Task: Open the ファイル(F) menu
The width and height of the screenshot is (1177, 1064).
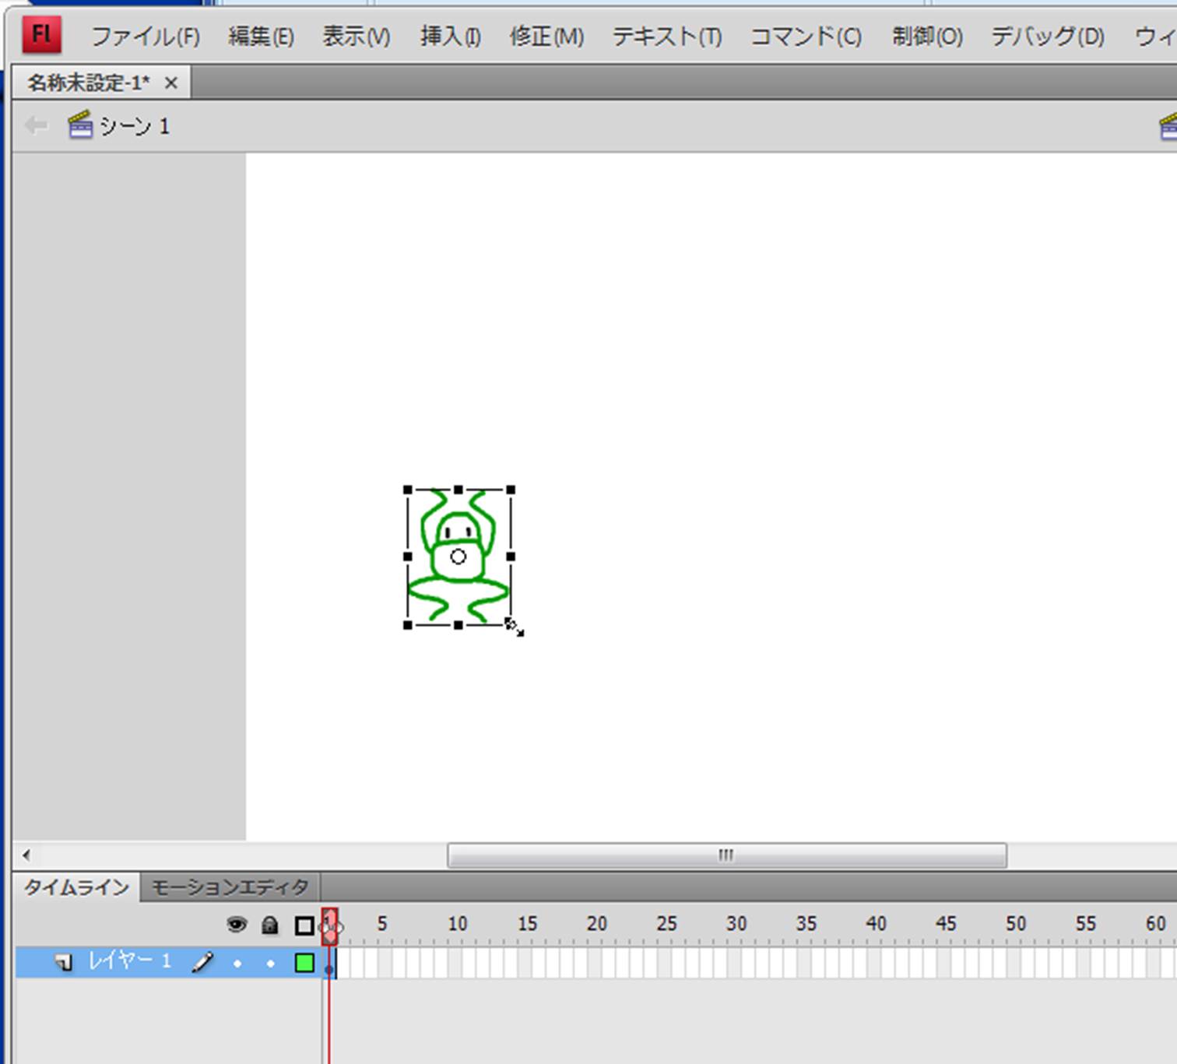Action: pyautogui.click(x=145, y=37)
